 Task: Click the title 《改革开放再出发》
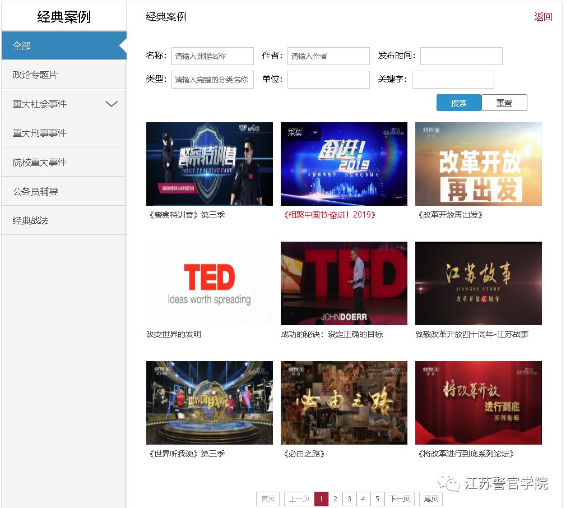[x=450, y=215]
